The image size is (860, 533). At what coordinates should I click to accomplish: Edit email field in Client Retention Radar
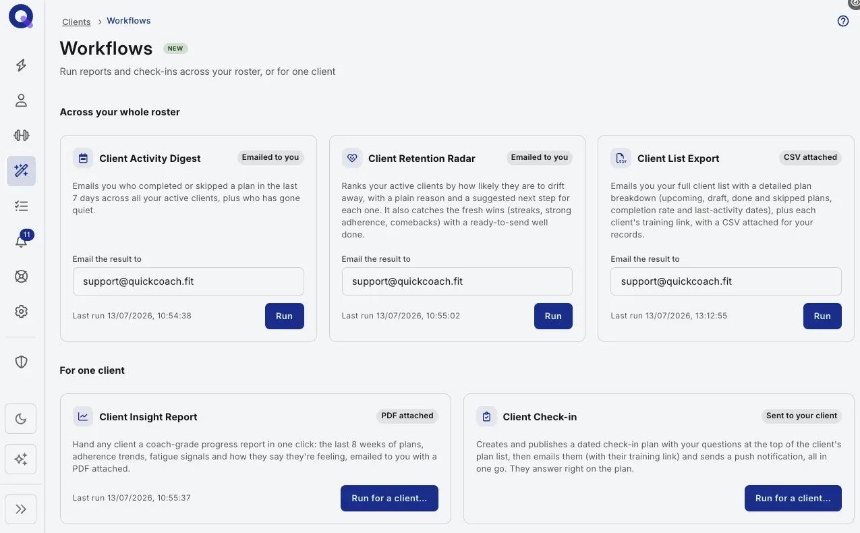point(457,281)
